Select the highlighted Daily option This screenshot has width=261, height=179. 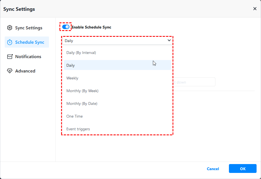(x=71, y=66)
